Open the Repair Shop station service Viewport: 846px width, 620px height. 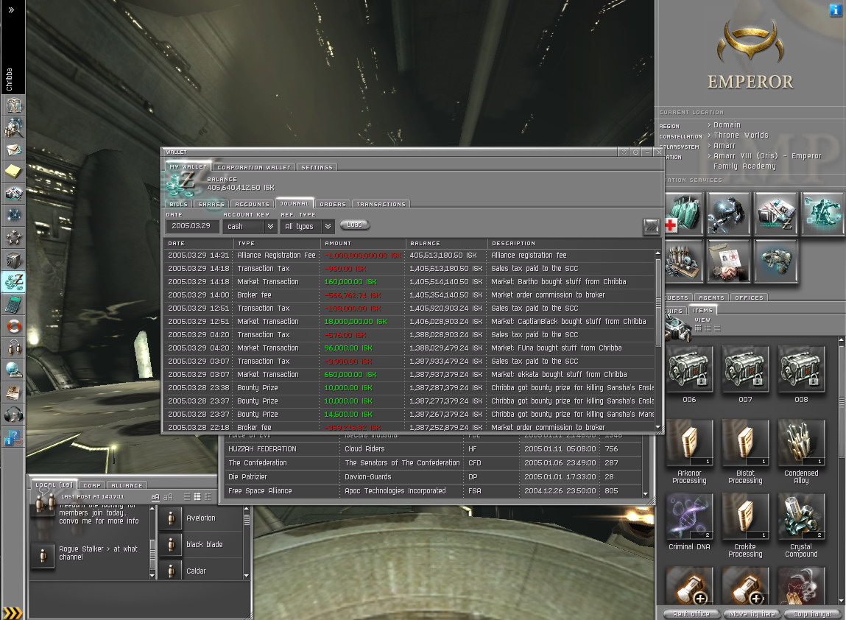[x=728, y=214]
